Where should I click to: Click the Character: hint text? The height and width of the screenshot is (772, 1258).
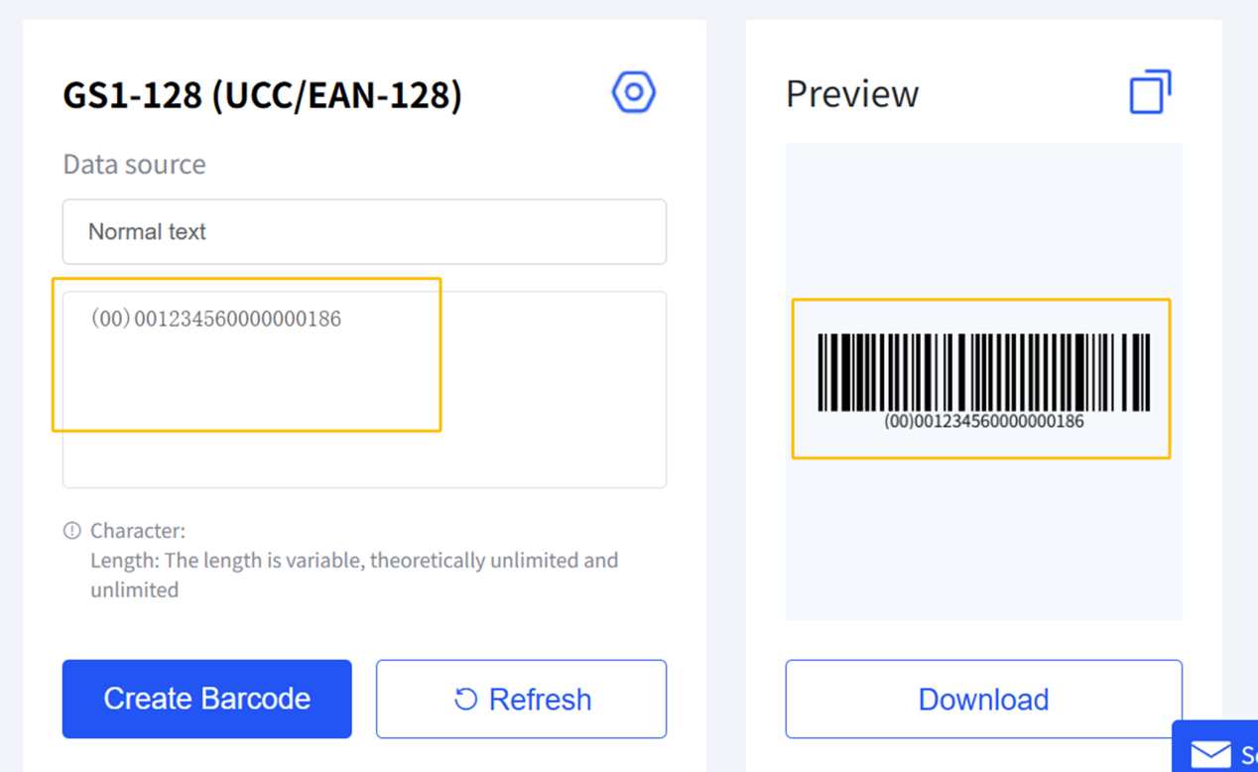(x=138, y=531)
